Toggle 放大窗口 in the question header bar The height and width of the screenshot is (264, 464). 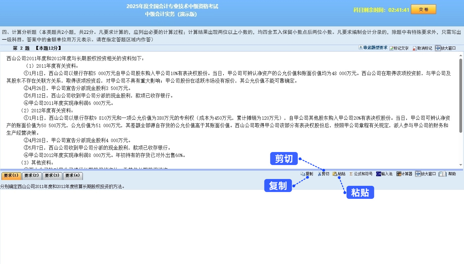(446, 48)
